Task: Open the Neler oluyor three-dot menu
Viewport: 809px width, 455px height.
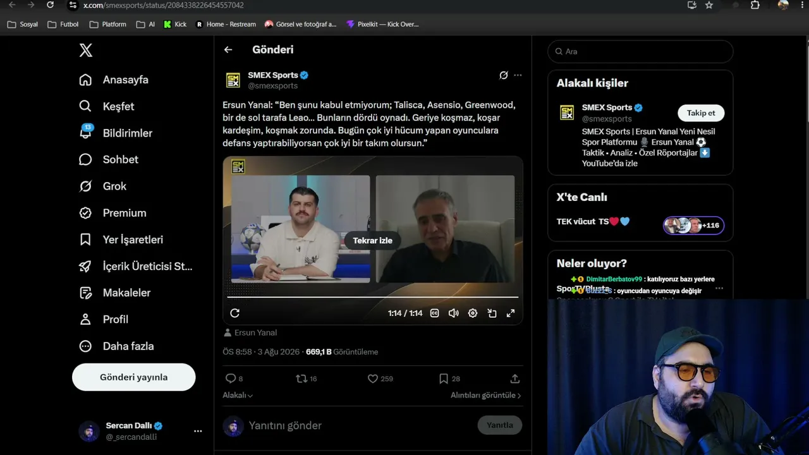Action: click(719, 288)
